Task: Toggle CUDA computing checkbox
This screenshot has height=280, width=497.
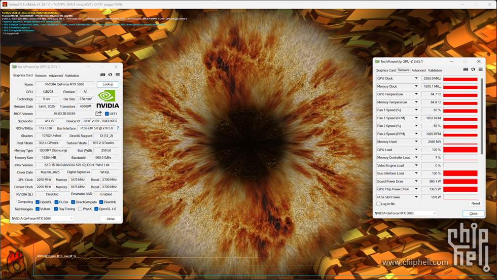Action: [x=56, y=202]
